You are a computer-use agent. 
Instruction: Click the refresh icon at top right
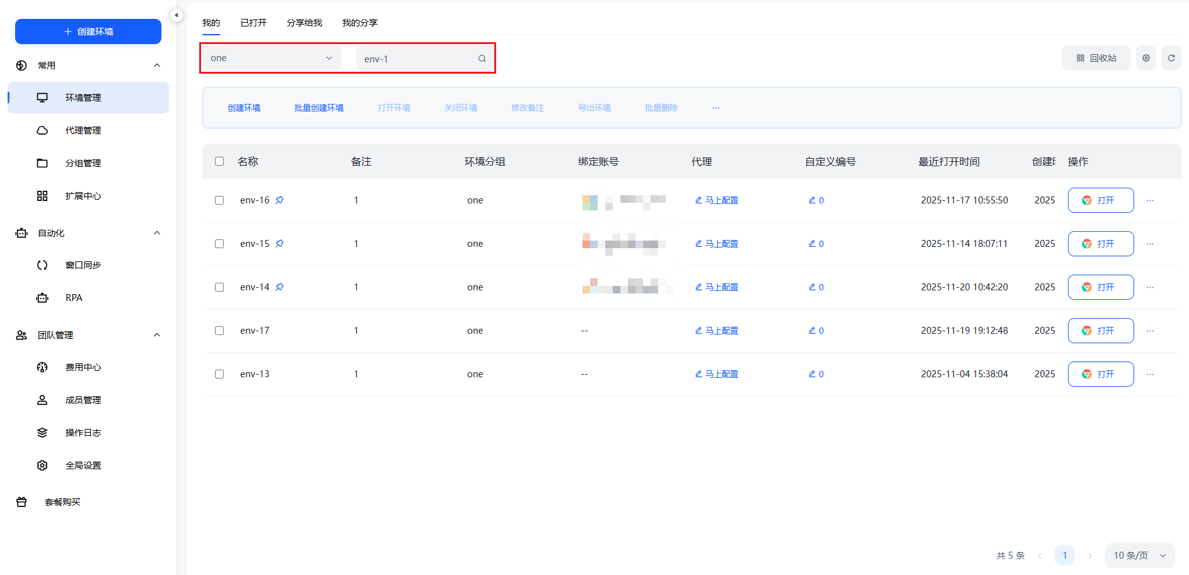(x=1171, y=58)
